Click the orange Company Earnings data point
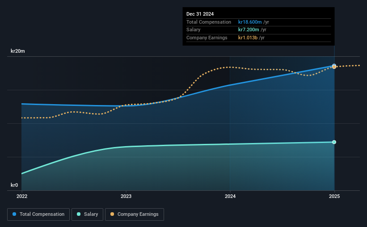367x227 pixels. pyautogui.click(x=334, y=67)
